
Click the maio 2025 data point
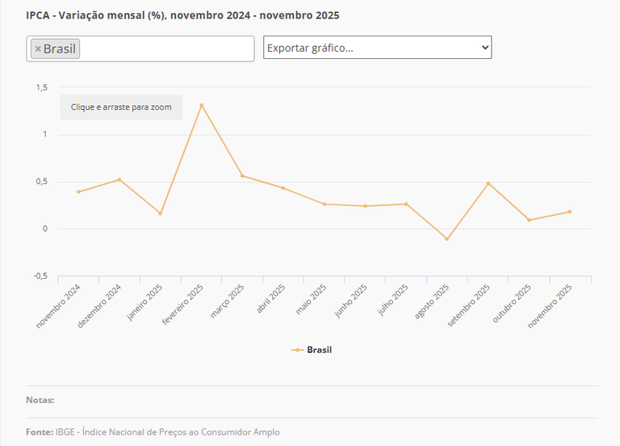(x=325, y=204)
